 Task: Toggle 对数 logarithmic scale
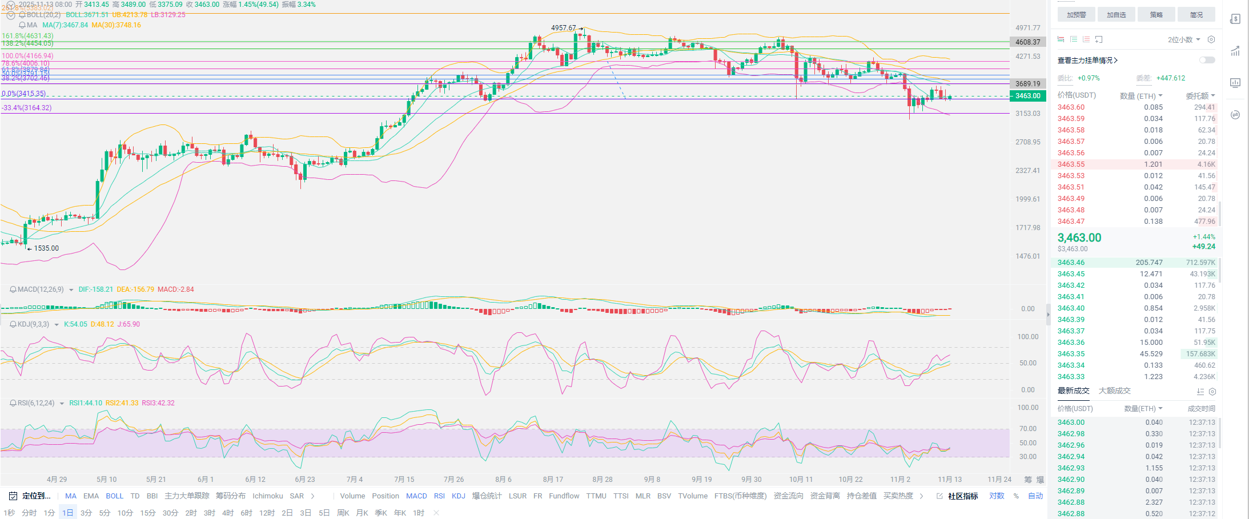997,496
